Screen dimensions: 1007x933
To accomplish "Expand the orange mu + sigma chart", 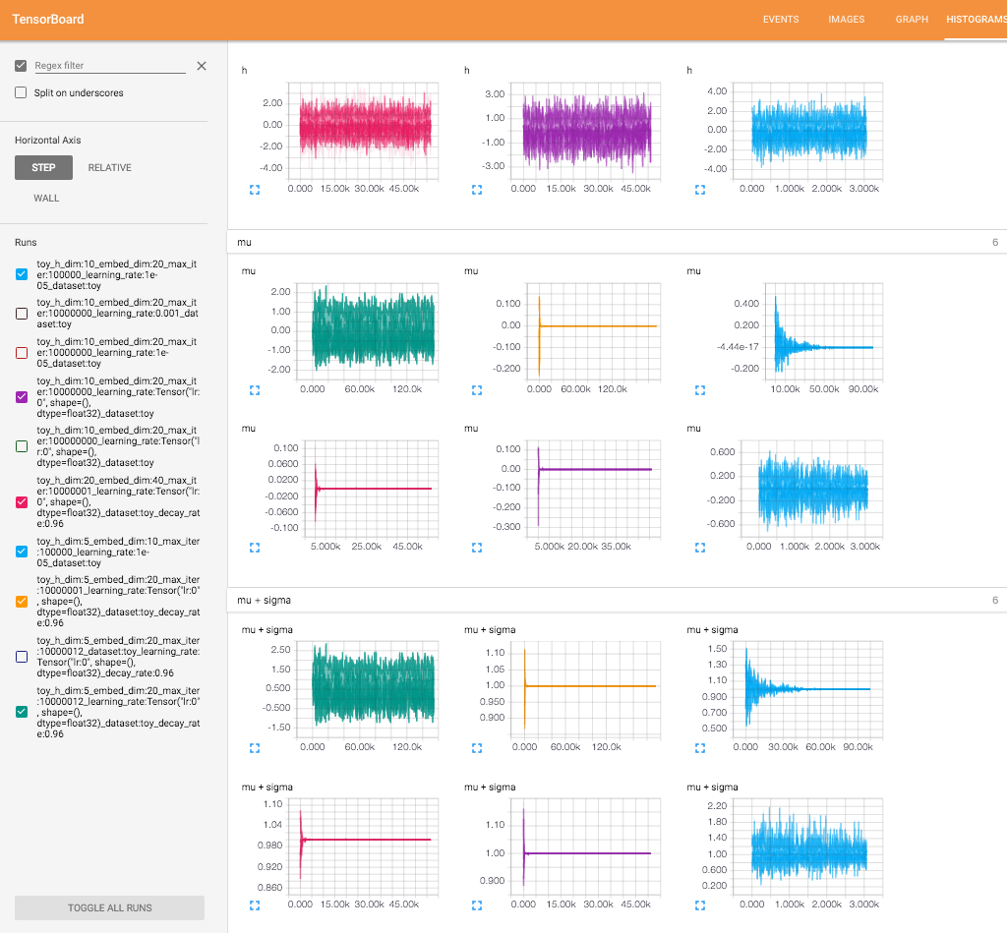I will (477, 748).
